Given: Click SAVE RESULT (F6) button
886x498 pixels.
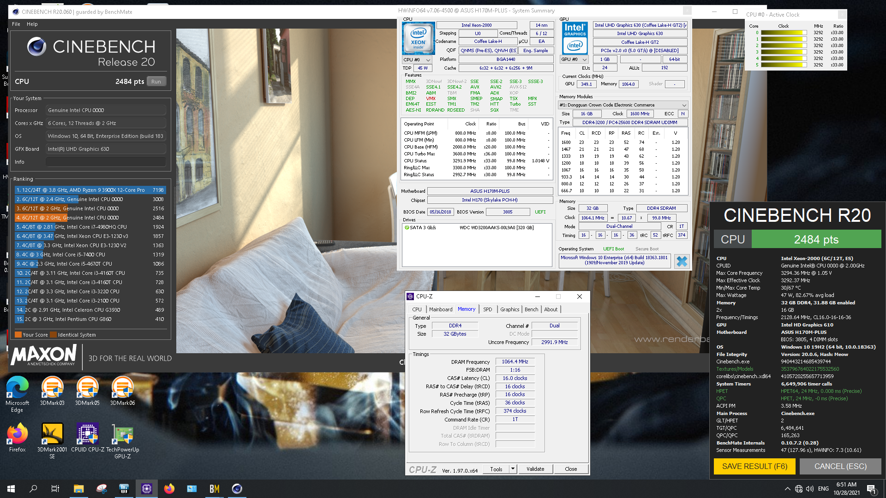Looking at the screenshot, I should [754, 466].
